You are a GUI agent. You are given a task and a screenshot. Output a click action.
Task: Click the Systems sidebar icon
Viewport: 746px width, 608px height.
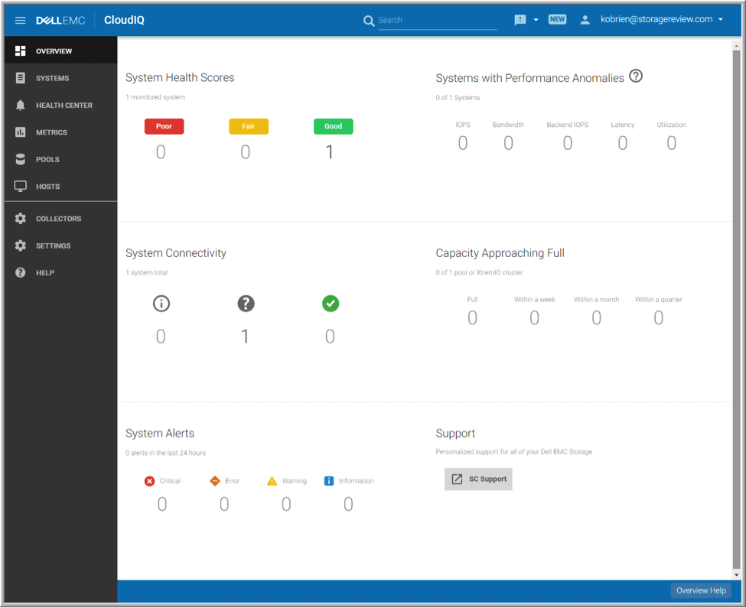click(x=20, y=78)
